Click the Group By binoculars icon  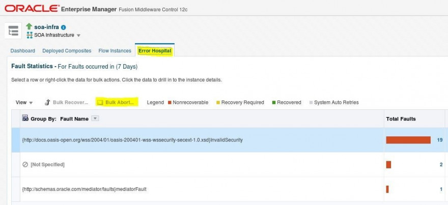pyautogui.click(x=25, y=118)
